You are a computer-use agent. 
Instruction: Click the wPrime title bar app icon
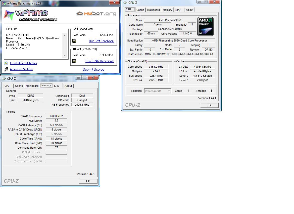(4, 3)
